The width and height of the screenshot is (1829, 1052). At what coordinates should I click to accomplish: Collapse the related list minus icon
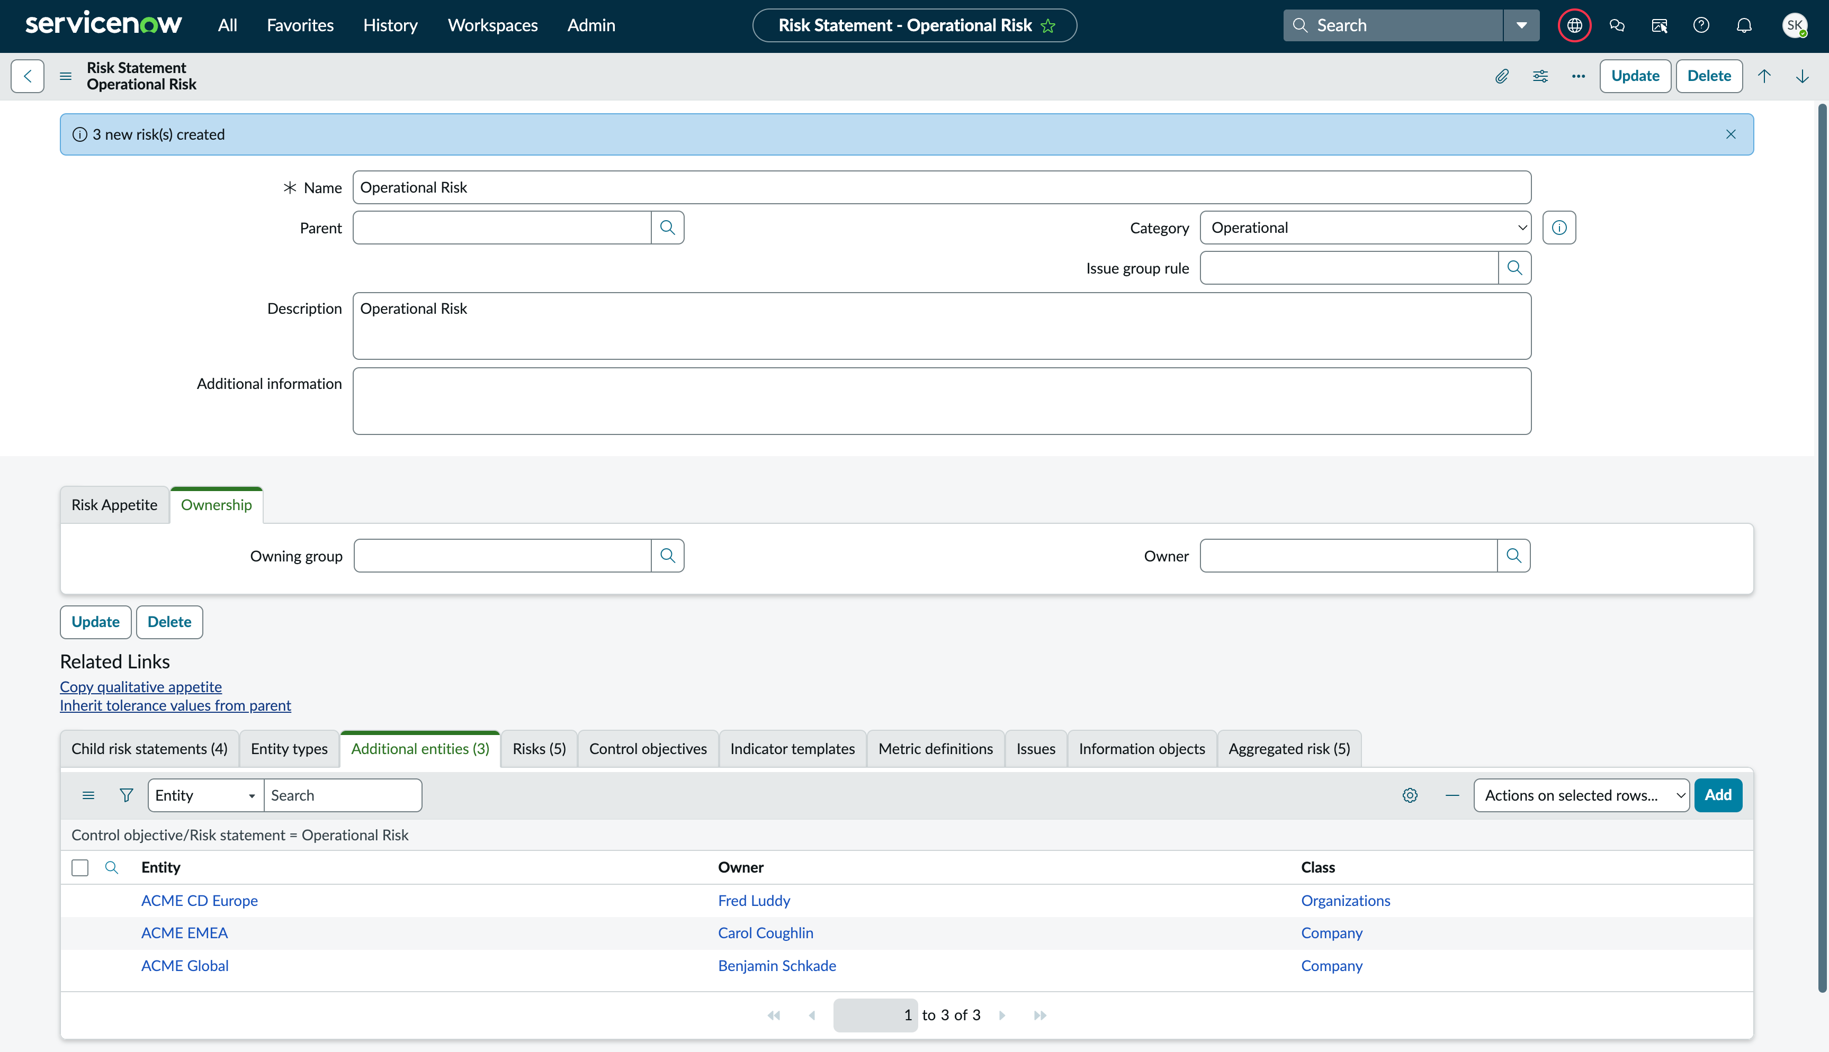[x=1453, y=795]
